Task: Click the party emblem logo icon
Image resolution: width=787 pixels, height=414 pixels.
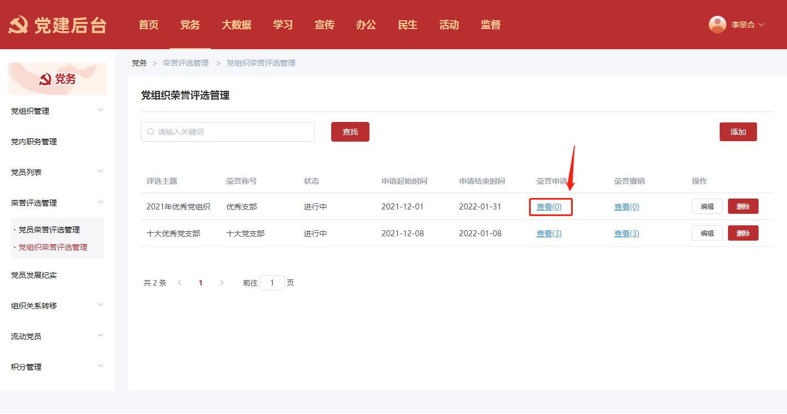Action: coord(17,25)
